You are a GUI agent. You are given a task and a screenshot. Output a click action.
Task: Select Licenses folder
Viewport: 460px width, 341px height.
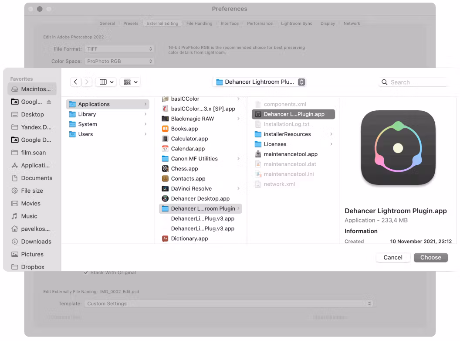[293, 144]
